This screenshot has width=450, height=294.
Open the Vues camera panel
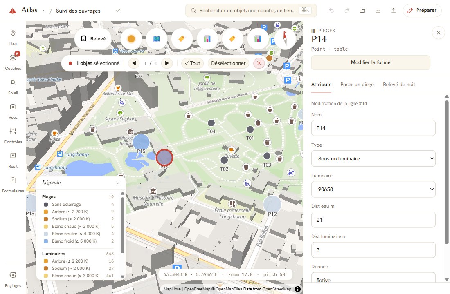point(13,111)
